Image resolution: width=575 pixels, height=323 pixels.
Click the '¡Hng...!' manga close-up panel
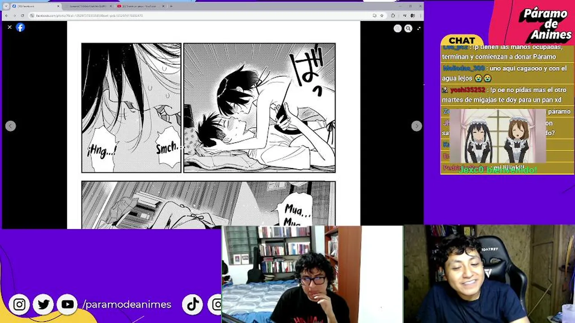[131, 108]
